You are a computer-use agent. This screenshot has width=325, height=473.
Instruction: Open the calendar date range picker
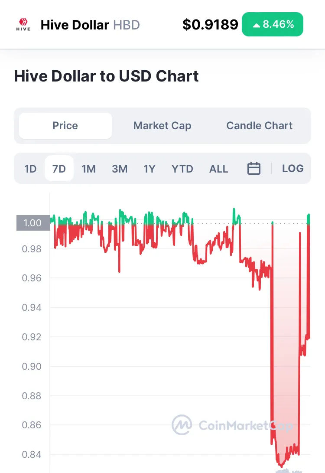tap(254, 169)
